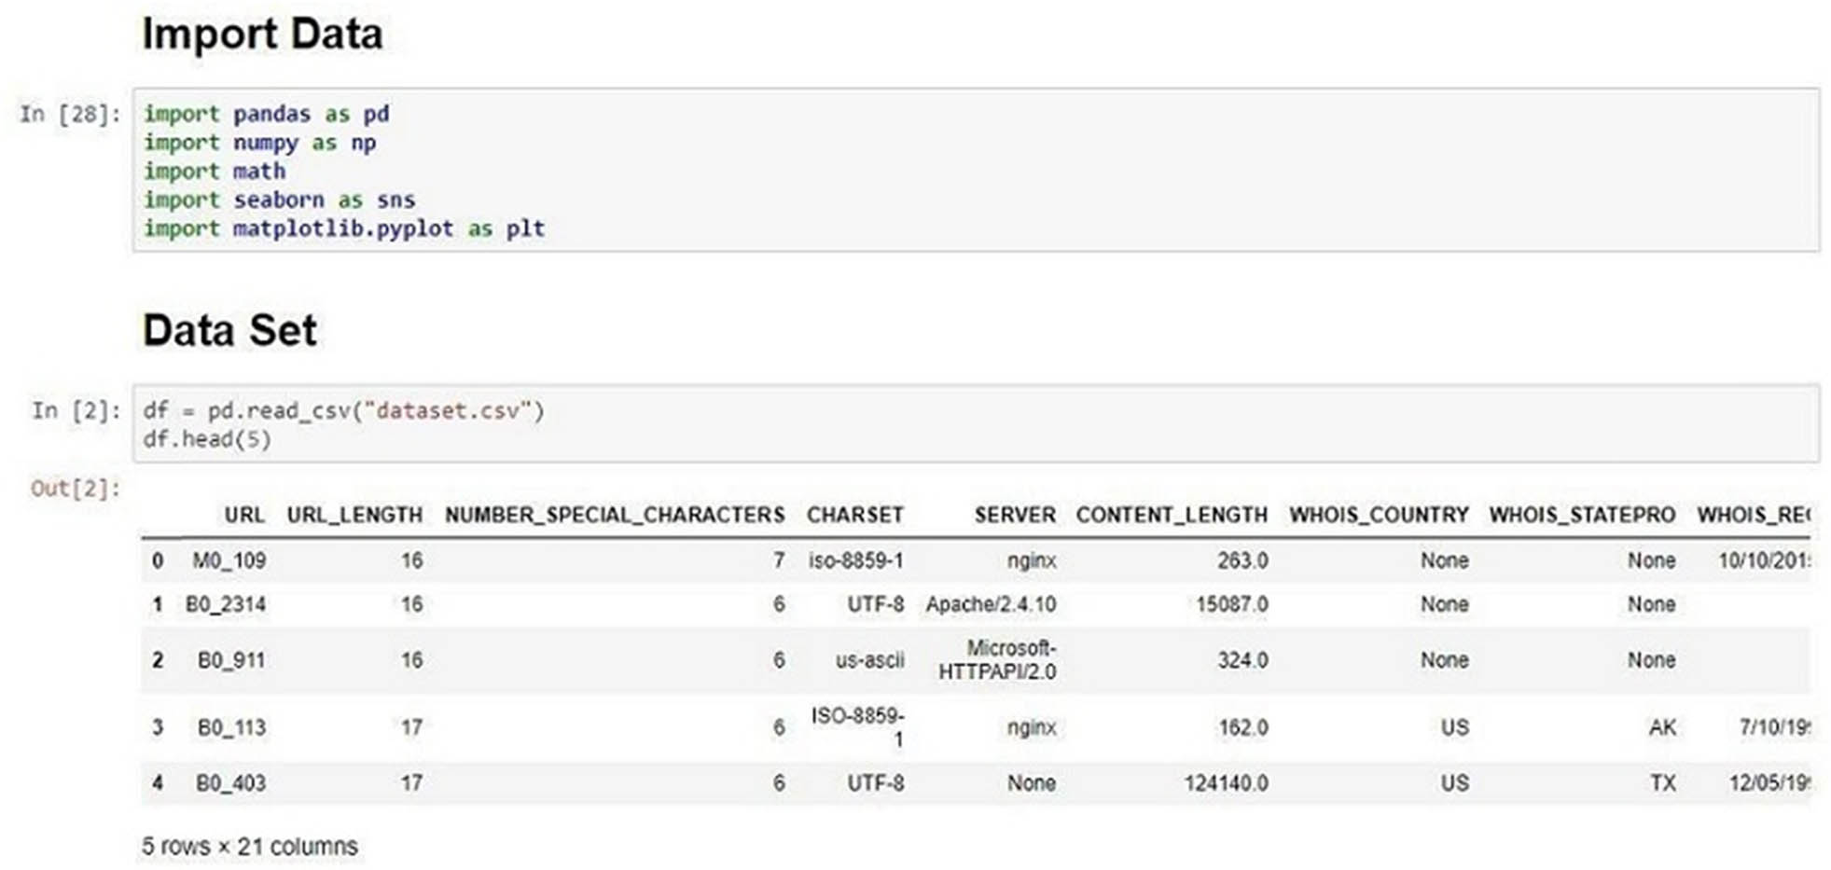Click the WHOIS_COUNTRY column header
This screenshot has height=870, width=1831.
click(x=1379, y=515)
